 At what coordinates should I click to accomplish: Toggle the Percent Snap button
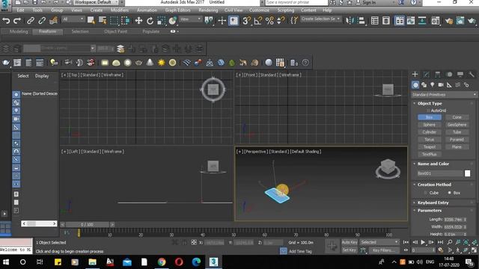click(x=269, y=21)
